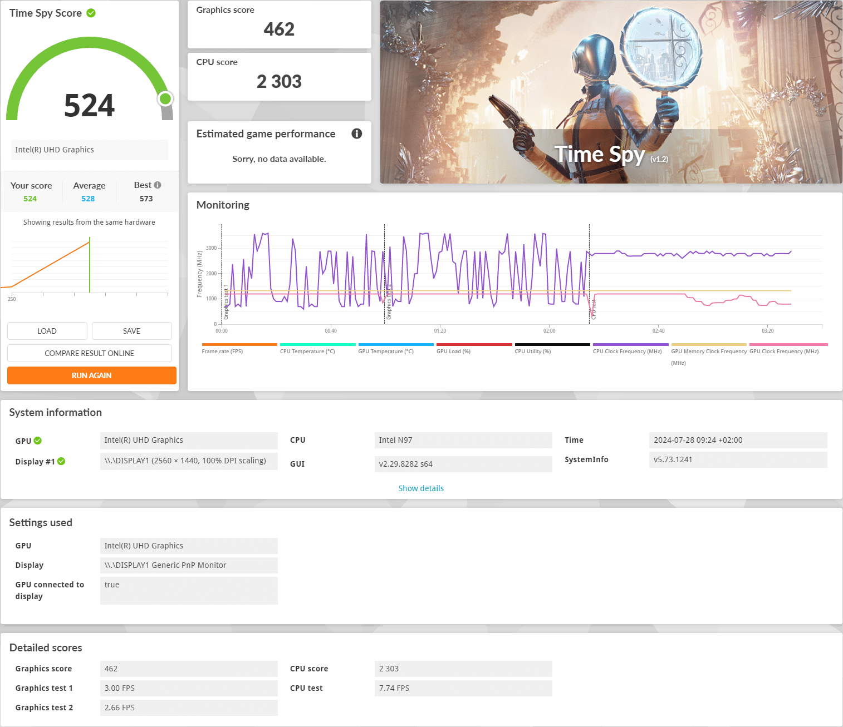Click the info icon next to Best
Screen dimensions: 843x727
pos(158,185)
